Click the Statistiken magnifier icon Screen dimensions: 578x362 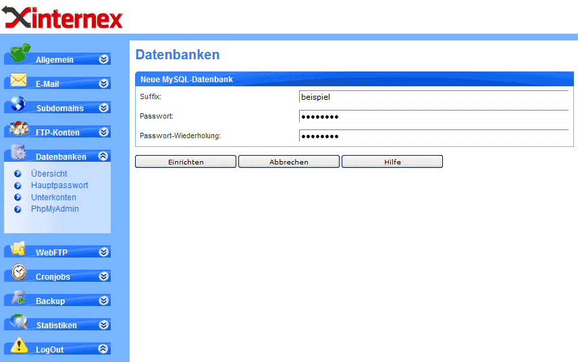tap(18, 322)
